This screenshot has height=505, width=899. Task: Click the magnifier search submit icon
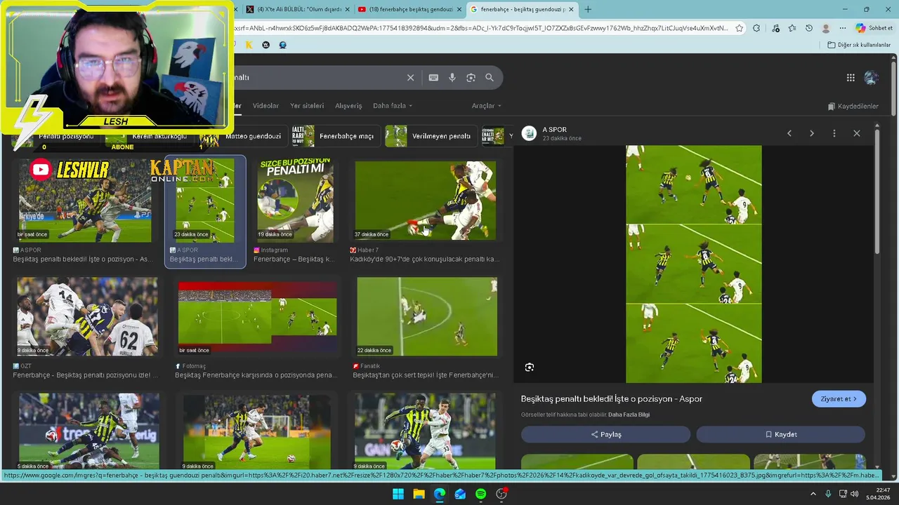click(490, 78)
